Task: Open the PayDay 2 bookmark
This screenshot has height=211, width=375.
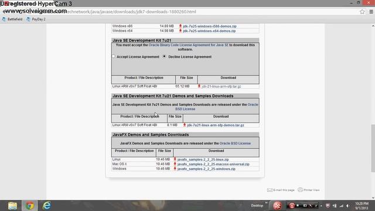Action: pos(36,19)
